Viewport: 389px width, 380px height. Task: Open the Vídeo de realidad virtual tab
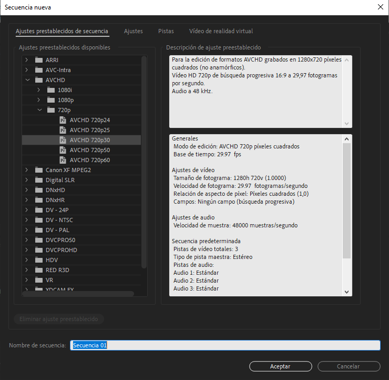(221, 31)
